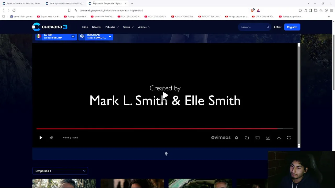Open the Enganchado -Las Pa... bookmark
The width and height of the screenshot is (335, 188).
tap(49, 16)
